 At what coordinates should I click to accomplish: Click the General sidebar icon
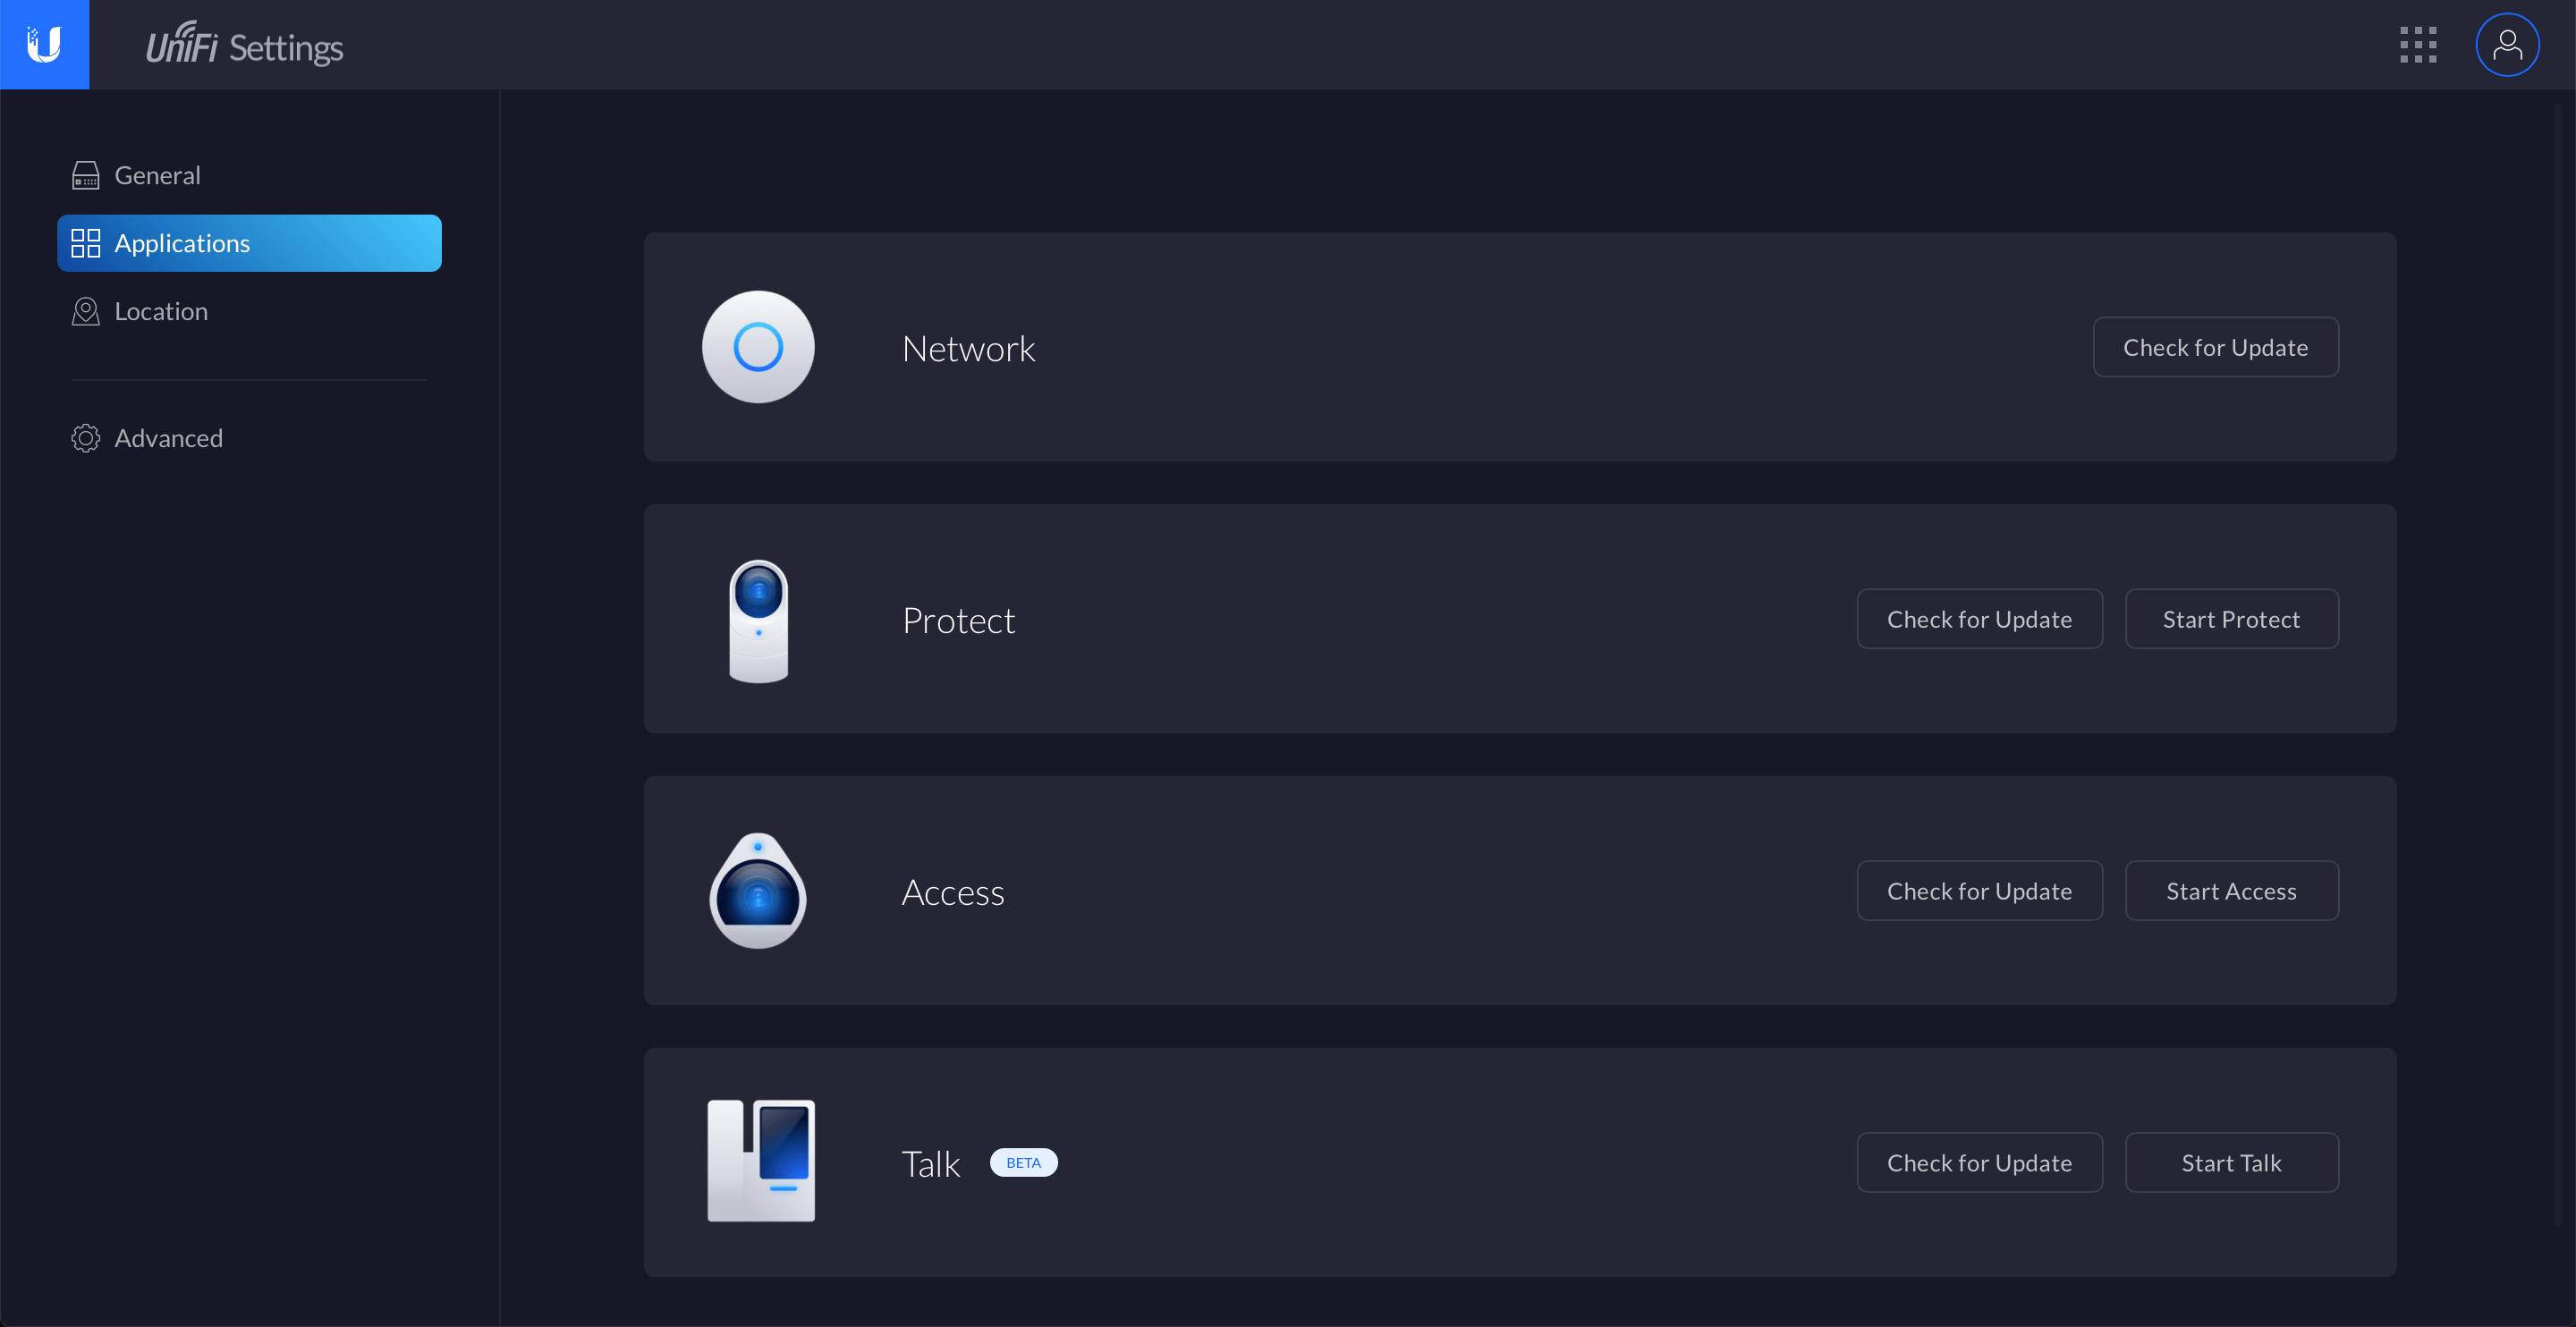pos(86,174)
